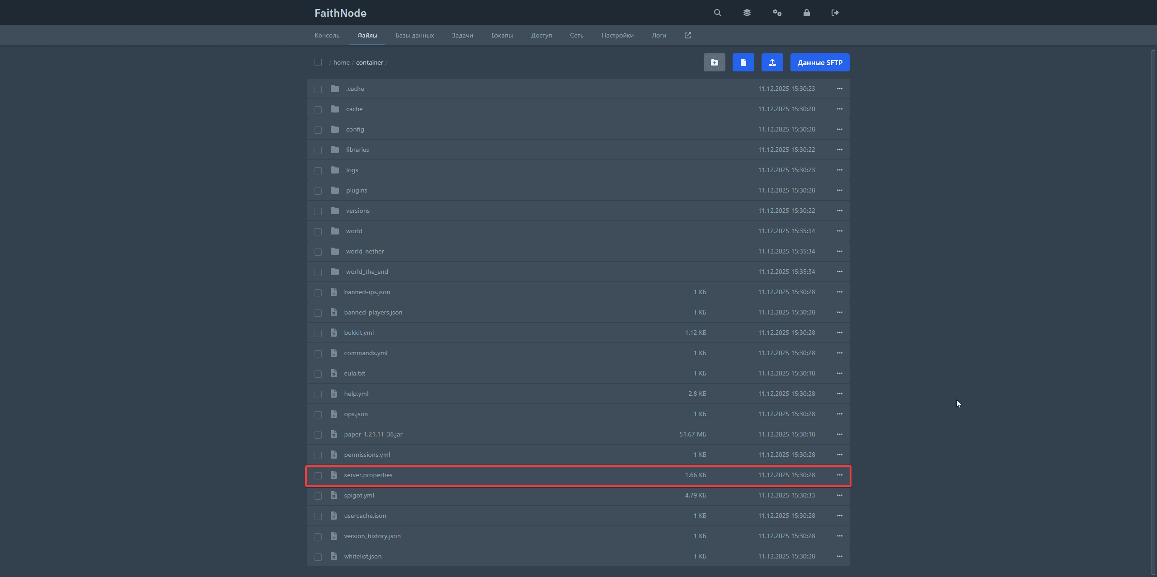Tick the checkbox for plugins folder

318,191
